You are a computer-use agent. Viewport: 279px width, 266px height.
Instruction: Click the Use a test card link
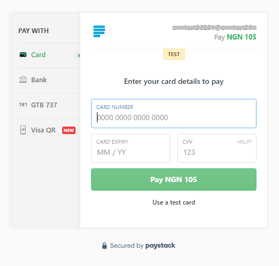coord(174,202)
